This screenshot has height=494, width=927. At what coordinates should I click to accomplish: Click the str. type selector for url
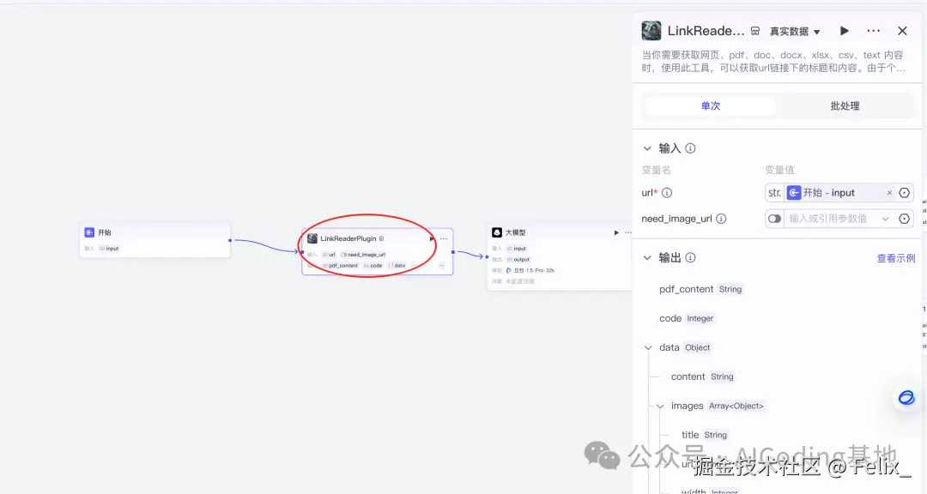pyautogui.click(x=774, y=193)
